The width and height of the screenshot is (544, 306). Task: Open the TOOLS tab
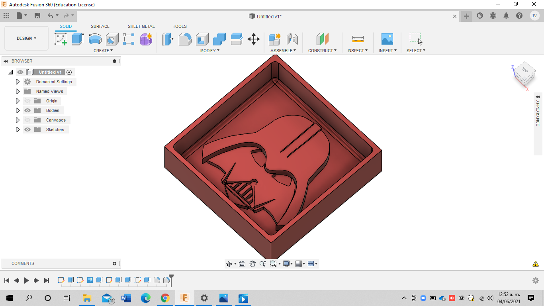(180, 26)
